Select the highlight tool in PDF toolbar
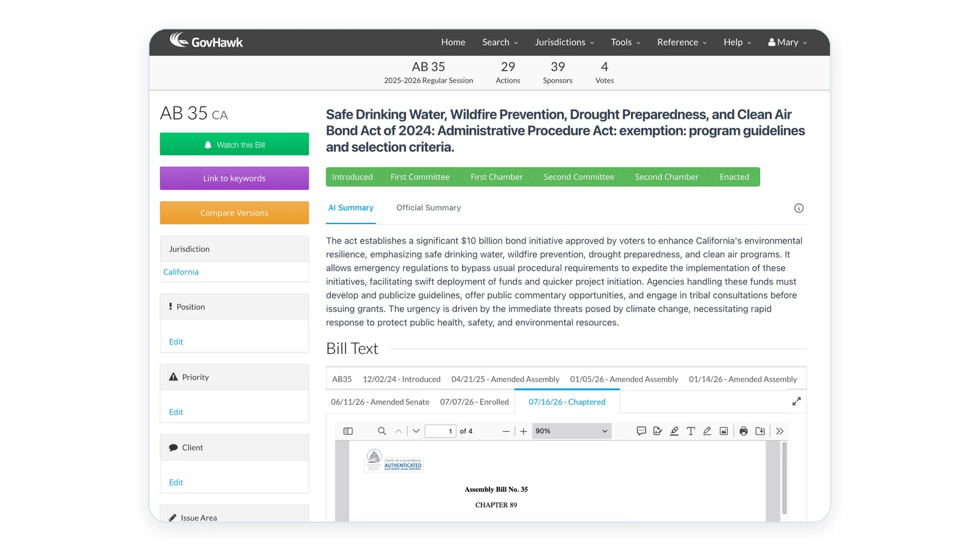The image size is (980, 551). pyautogui.click(x=674, y=431)
